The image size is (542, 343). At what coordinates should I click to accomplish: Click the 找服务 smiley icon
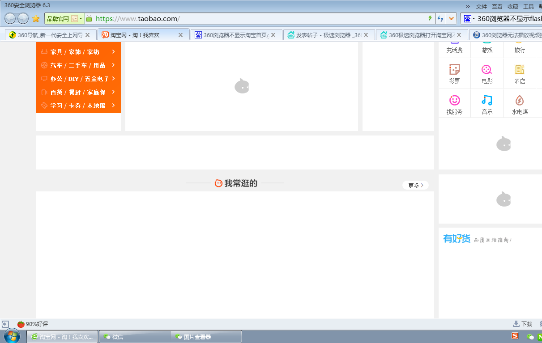tap(455, 100)
